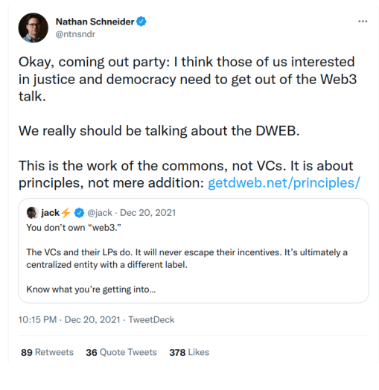Open Nathan Schneider's profile picture
Viewport: 379px width, 390px height.
pos(33,28)
